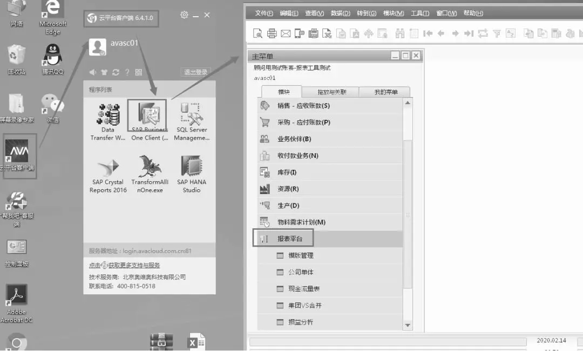Open 集团VS合并 under 报表平台
This screenshot has width=583, height=351.
pyautogui.click(x=330, y=305)
